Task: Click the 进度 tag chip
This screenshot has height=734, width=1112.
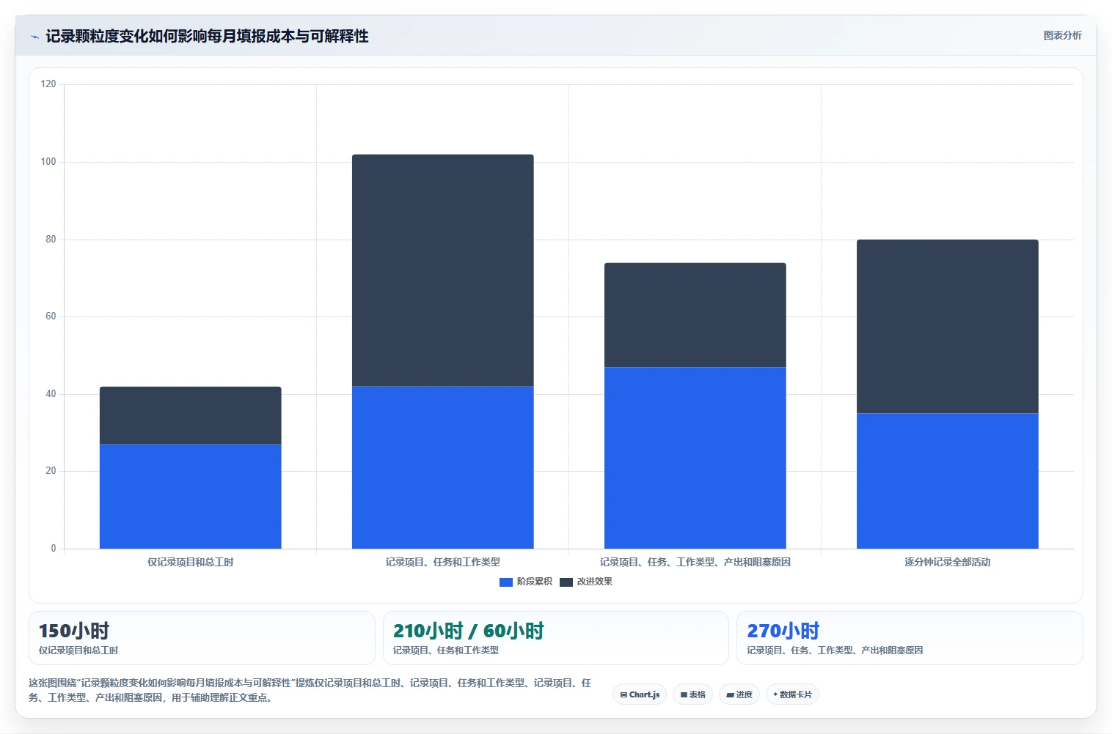Action: pyautogui.click(x=739, y=694)
